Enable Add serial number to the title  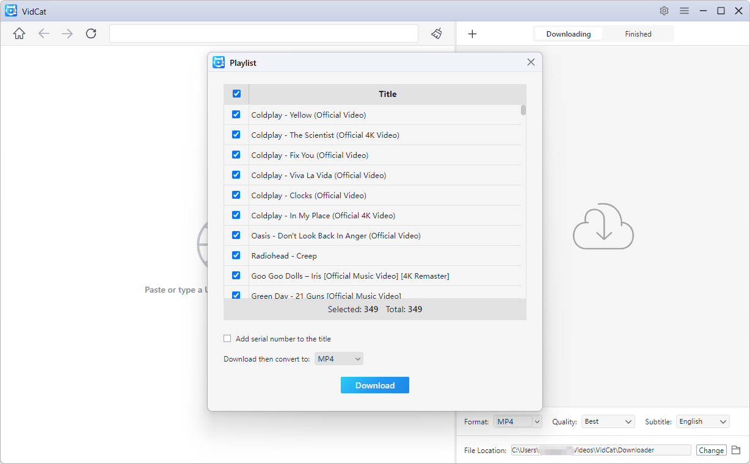coord(227,338)
